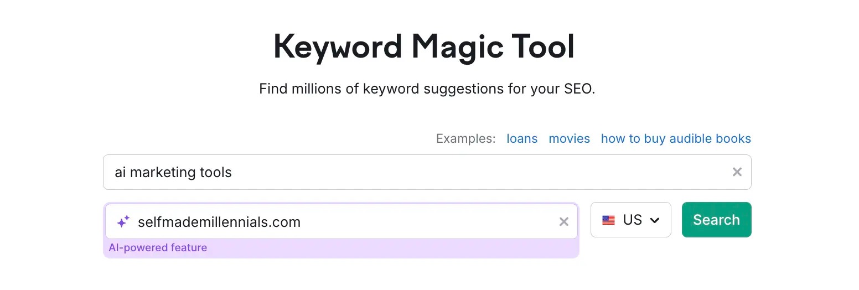This screenshot has width=859, height=290.
Task: Clear the "ai marketing tools" keyword field
Action: [737, 172]
